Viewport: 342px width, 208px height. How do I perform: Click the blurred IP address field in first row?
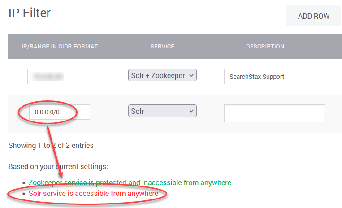58,77
